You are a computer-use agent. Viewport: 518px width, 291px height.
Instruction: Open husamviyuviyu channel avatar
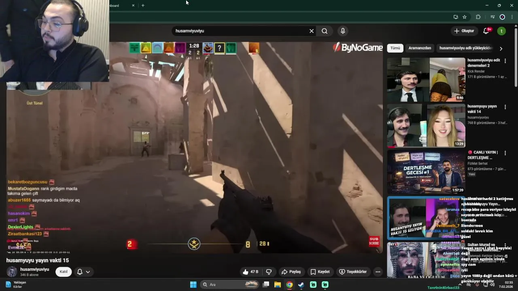coord(12,272)
